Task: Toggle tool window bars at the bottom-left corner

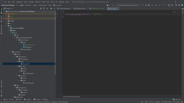Action: tap(1, 102)
